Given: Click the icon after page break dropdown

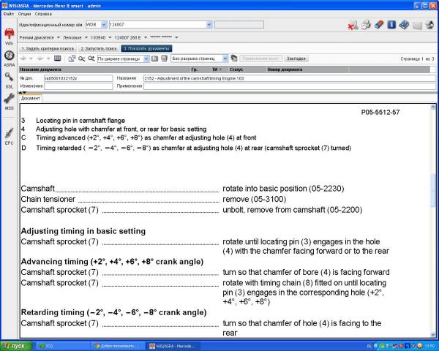Looking at the screenshot, I should 234,58.
